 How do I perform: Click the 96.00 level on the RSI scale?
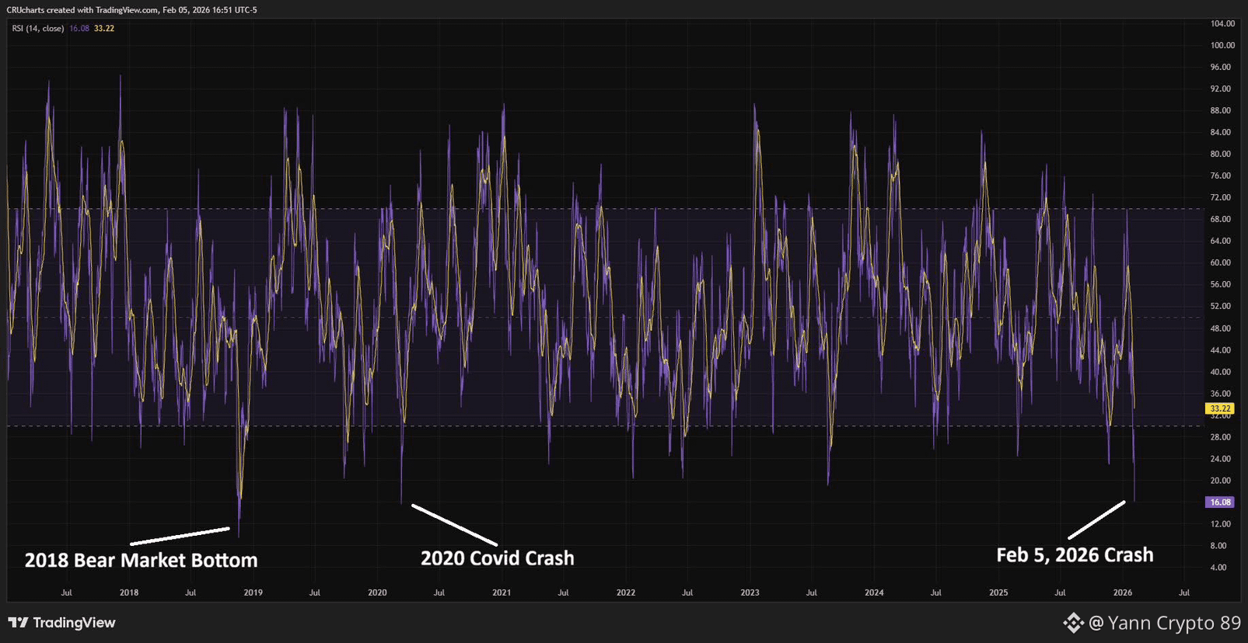tap(1221, 68)
